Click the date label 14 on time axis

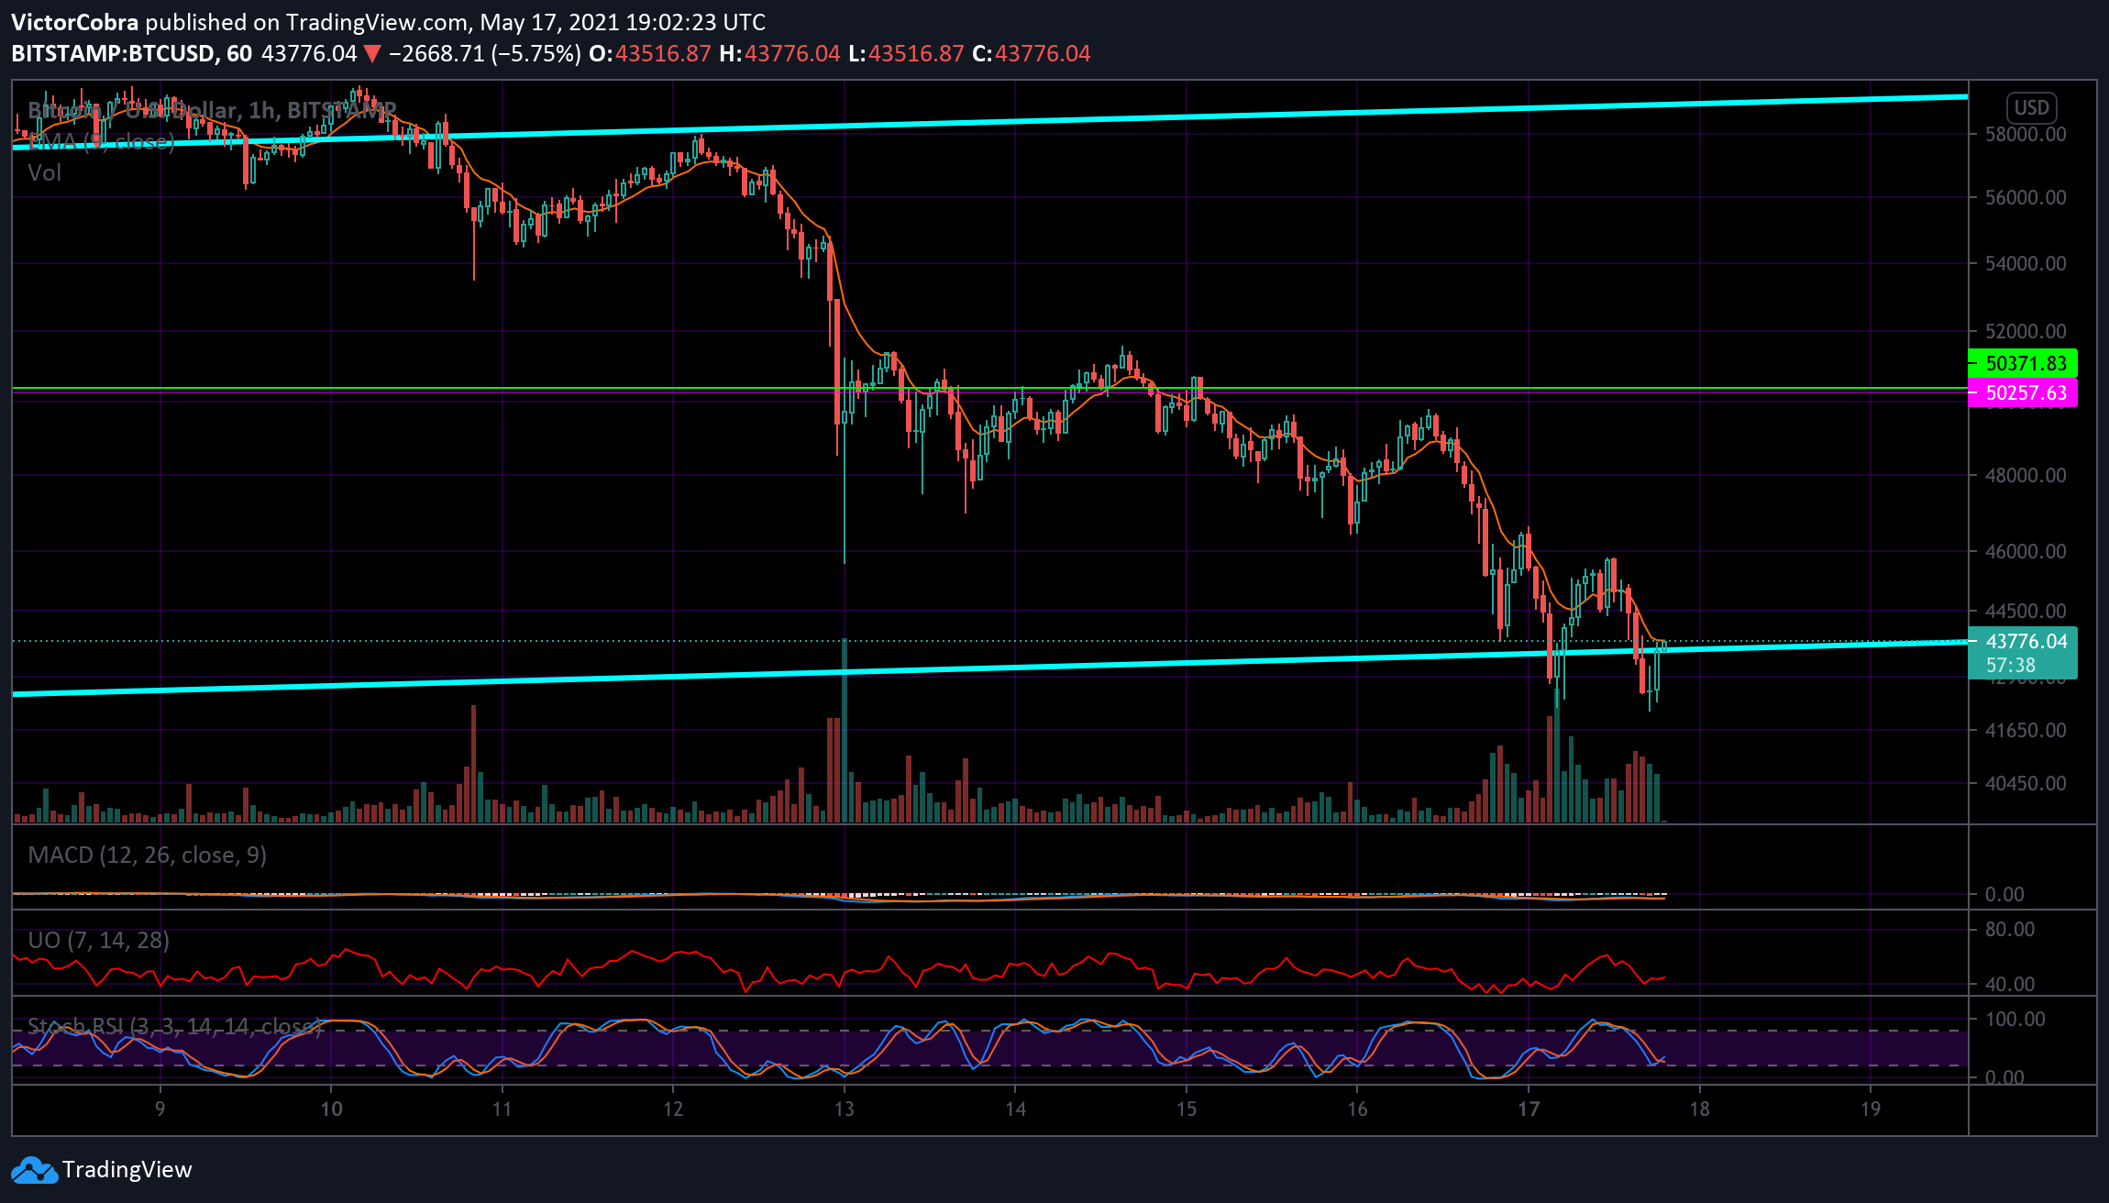tap(1015, 1109)
